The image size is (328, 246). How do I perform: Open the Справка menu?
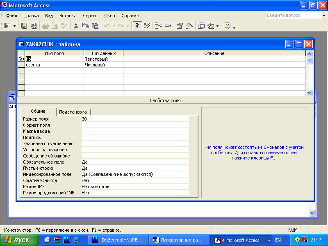tap(130, 16)
